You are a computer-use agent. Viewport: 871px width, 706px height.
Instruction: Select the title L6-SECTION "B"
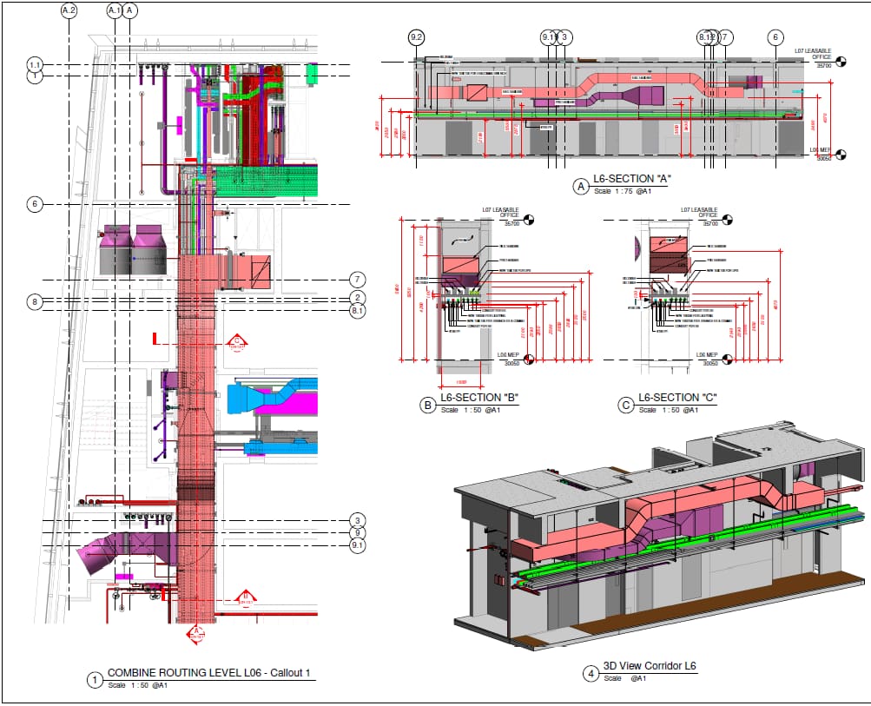tap(479, 398)
